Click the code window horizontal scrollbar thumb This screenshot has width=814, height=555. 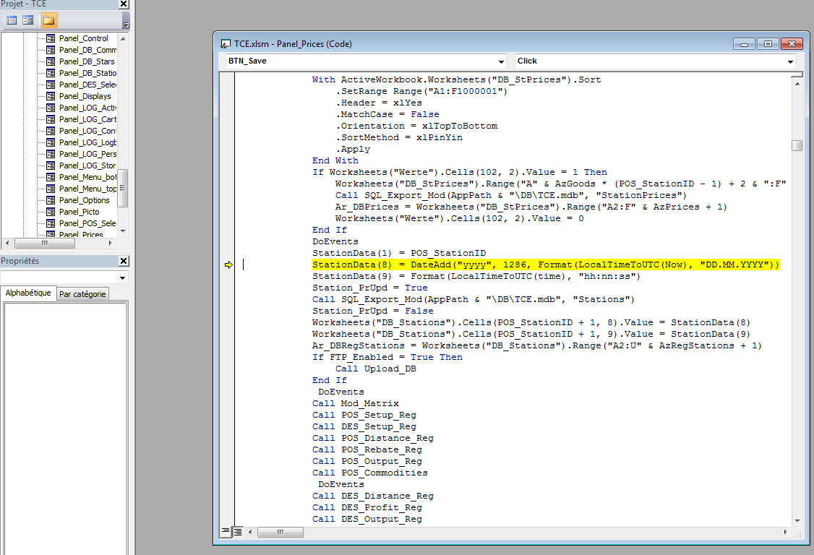(280, 532)
